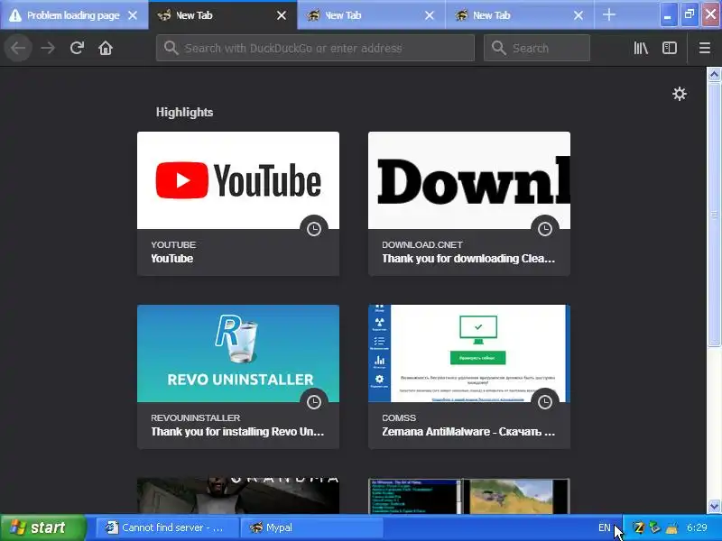Go back using the back arrow

tap(18, 48)
